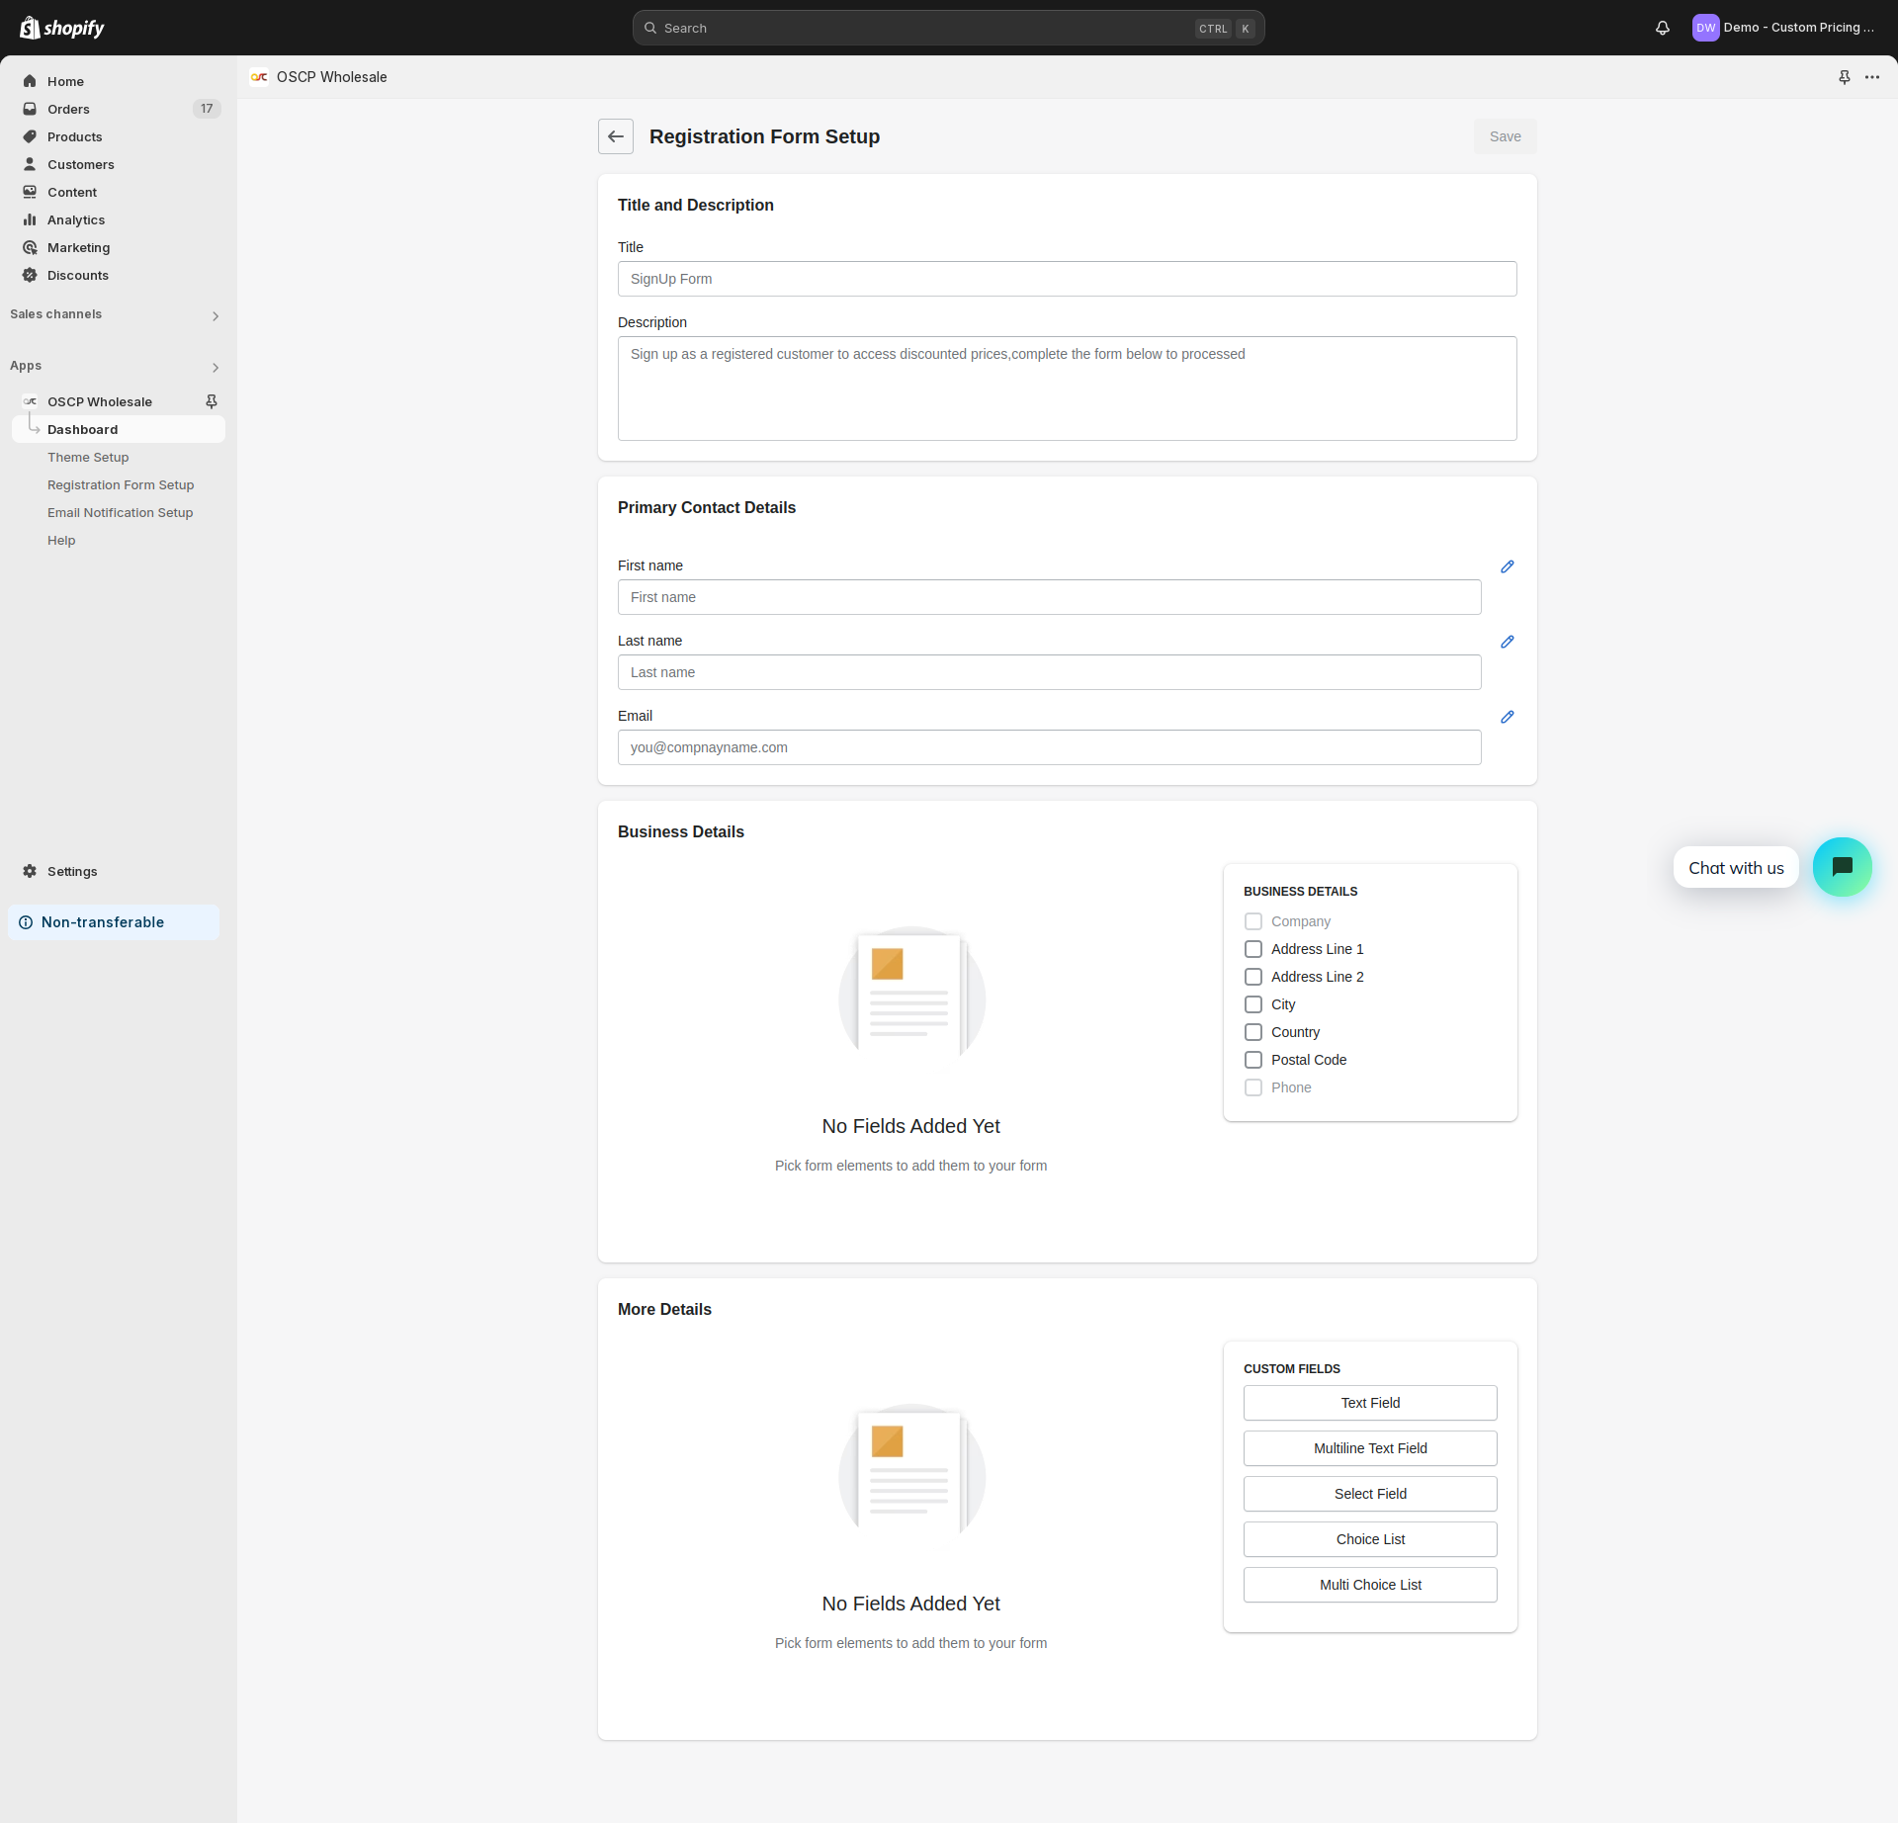Tick the Postal Code checkbox
1898x1823 pixels.
1252,1060
